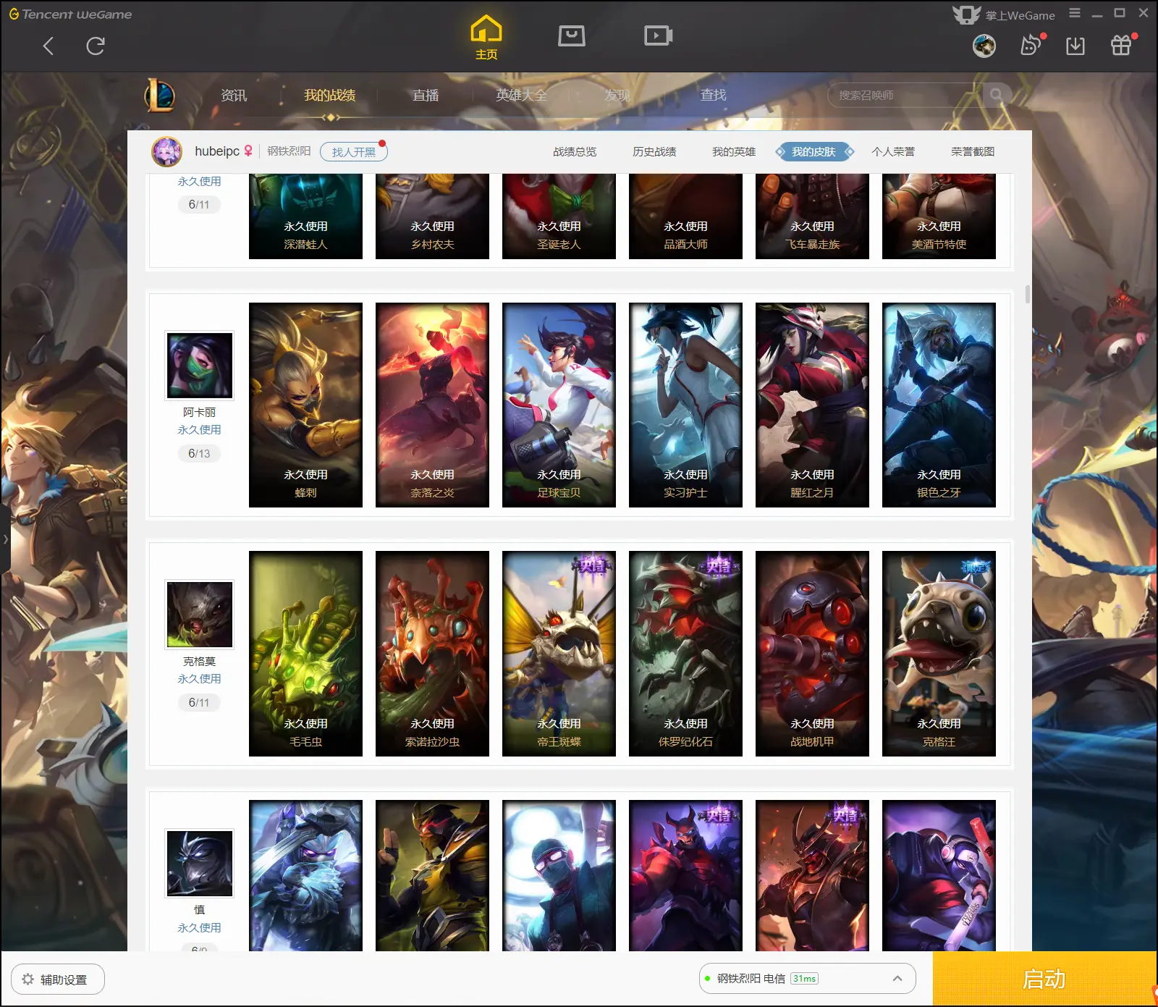
Task: Click the 启动 launch button
Action: [1044, 979]
